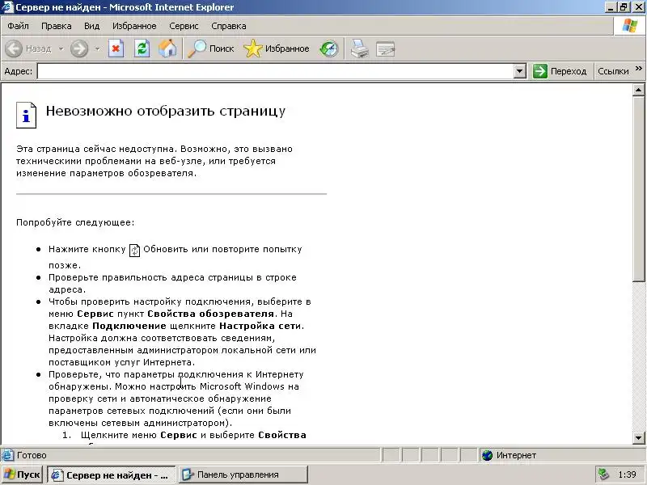Open the Back history dropdown arrow
Screen dimensions: 647x485
coord(61,48)
